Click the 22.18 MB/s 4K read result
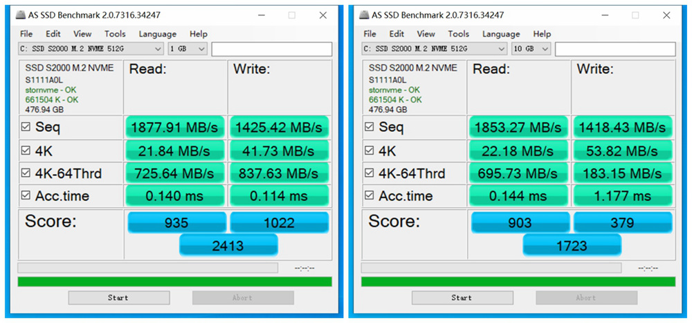The width and height of the screenshot is (692, 323). (518, 151)
